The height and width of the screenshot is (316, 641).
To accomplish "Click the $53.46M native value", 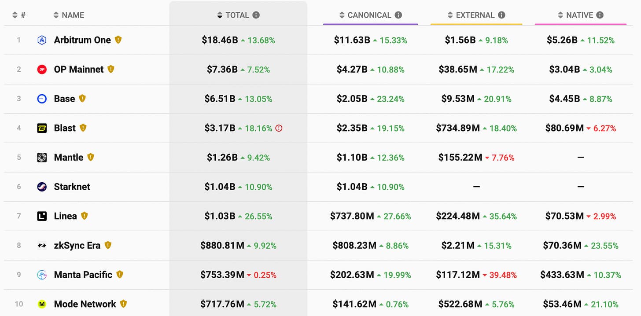I will click(x=563, y=304).
